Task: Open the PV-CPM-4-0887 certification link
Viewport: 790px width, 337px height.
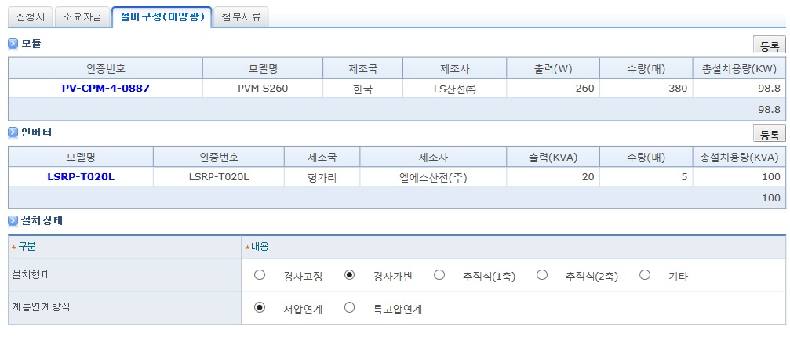Action: pyautogui.click(x=105, y=89)
